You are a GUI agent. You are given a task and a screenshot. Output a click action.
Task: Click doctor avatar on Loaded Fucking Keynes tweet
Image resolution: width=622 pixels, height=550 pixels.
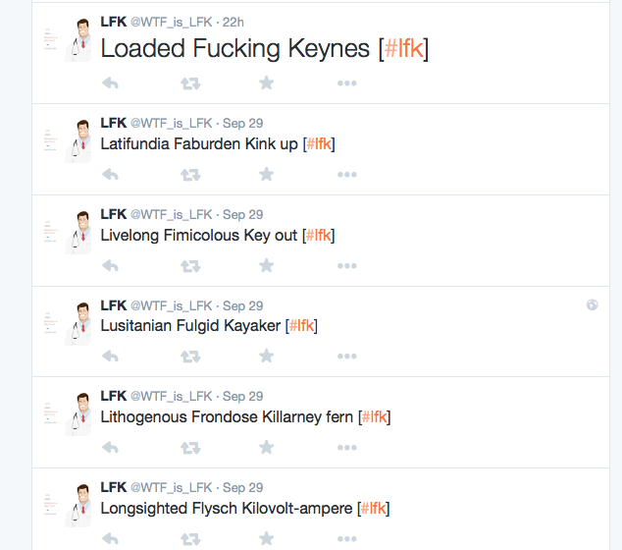coord(78,40)
